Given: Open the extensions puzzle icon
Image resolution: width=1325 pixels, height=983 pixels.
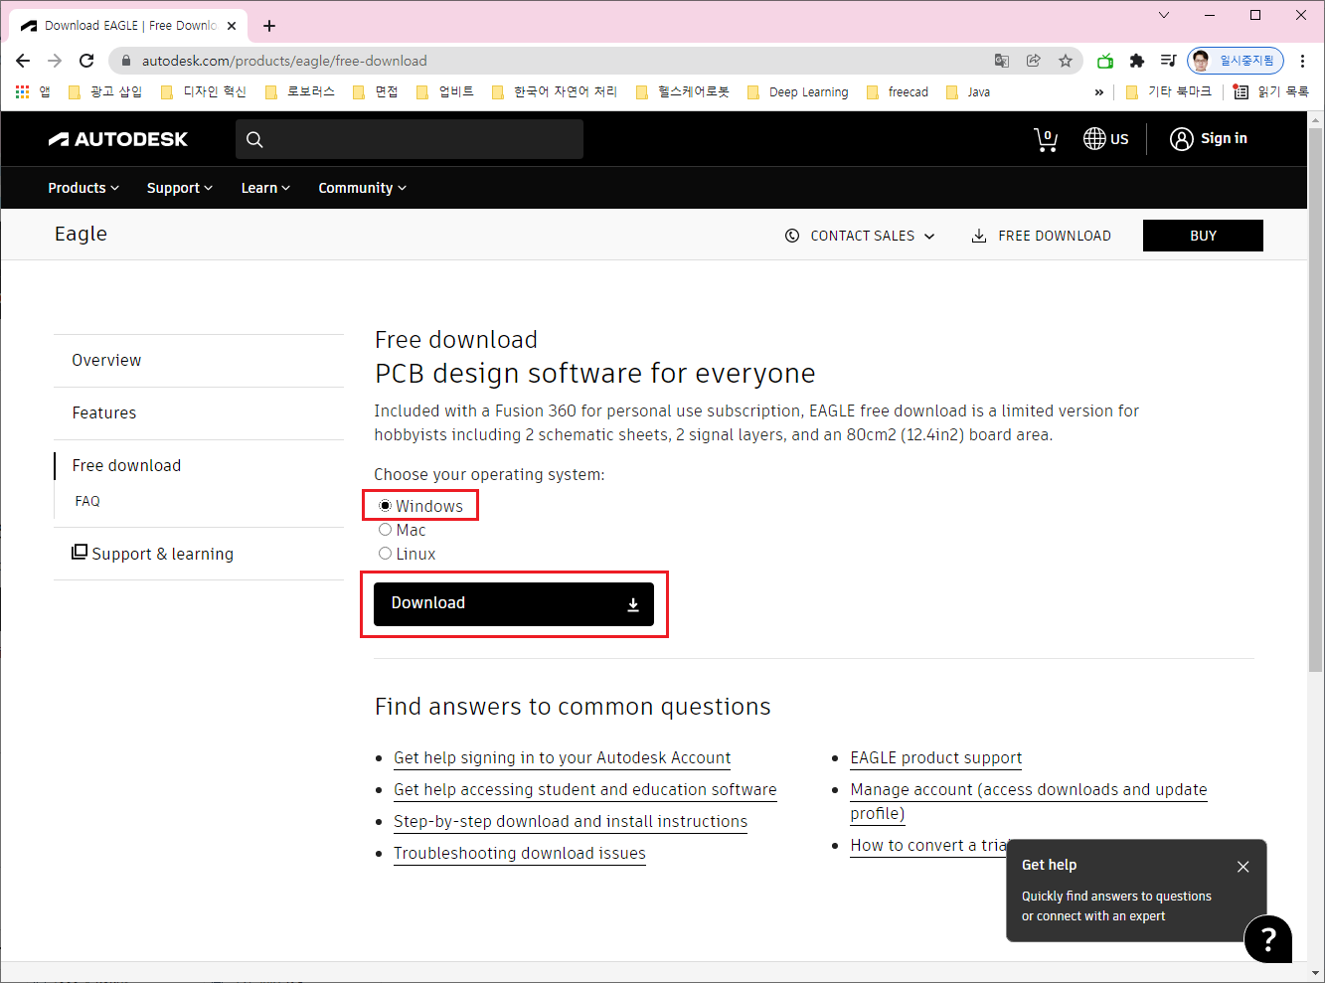Looking at the screenshot, I should point(1137,61).
